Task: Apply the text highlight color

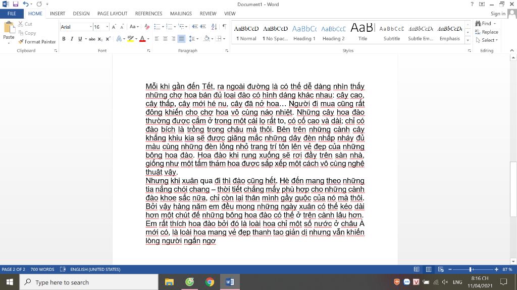Action: tap(131, 39)
